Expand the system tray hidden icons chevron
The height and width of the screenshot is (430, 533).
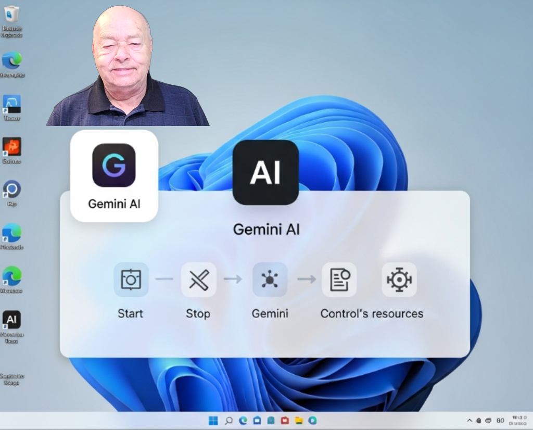[x=469, y=421]
